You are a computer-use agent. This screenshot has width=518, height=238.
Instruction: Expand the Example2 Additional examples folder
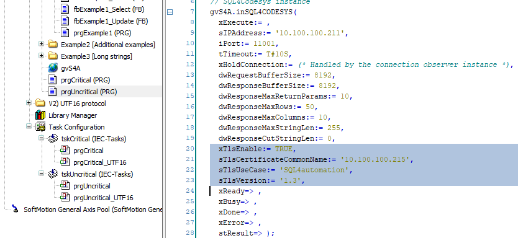pyautogui.click(x=41, y=44)
